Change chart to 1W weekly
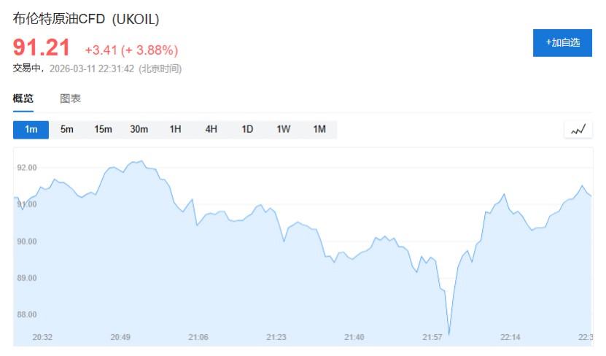Viewport: 606px width, 356px height. coord(284,130)
